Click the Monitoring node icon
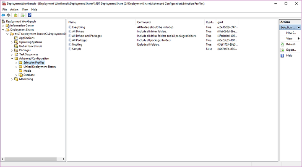This screenshot has width=302, height=167. [x=16, y=79]
